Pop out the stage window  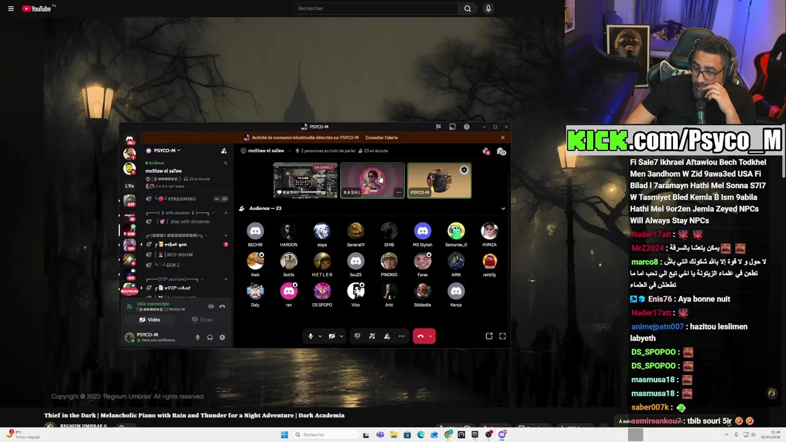tap(489, 336)
